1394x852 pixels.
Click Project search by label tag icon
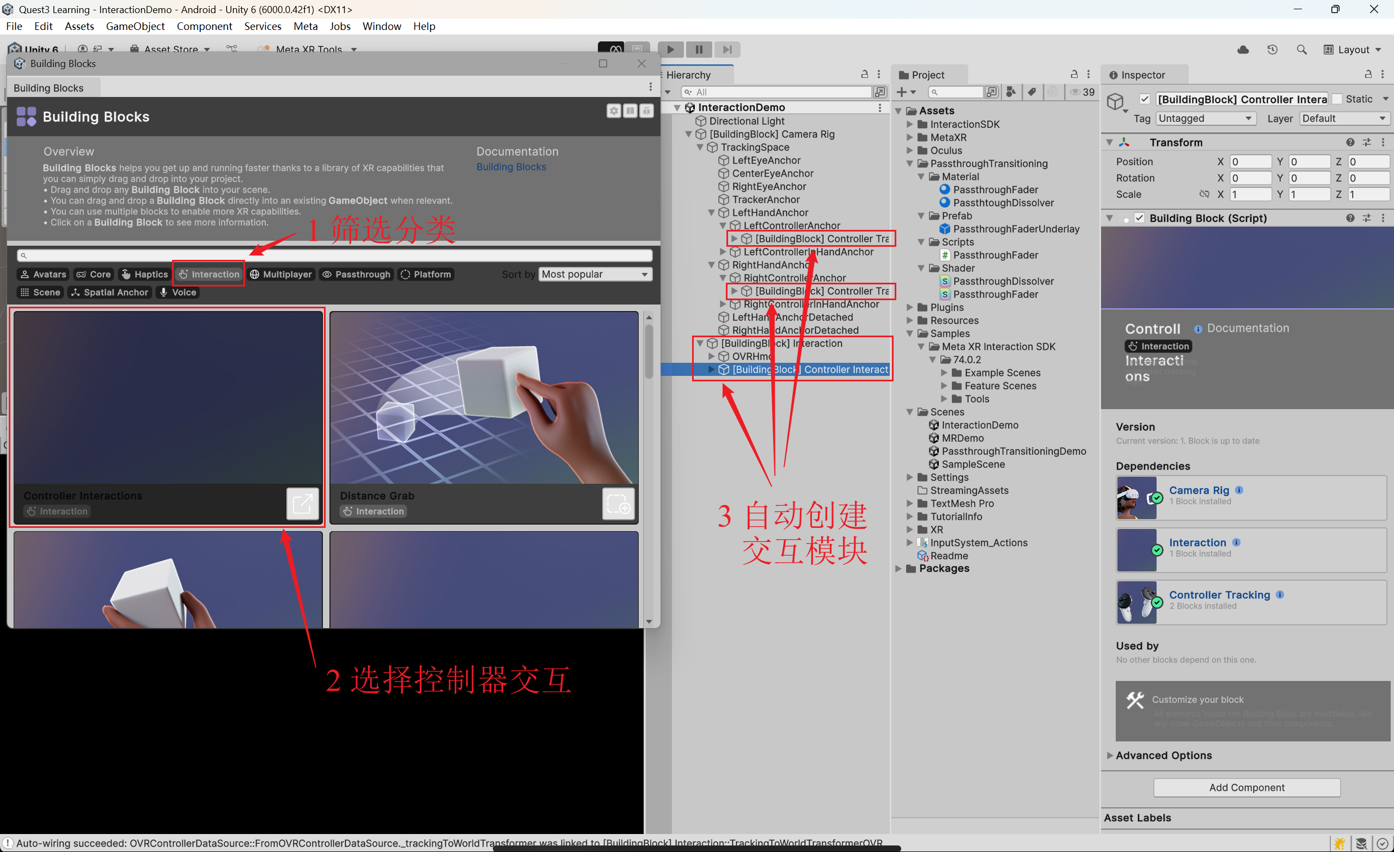tap(1032, 92)
